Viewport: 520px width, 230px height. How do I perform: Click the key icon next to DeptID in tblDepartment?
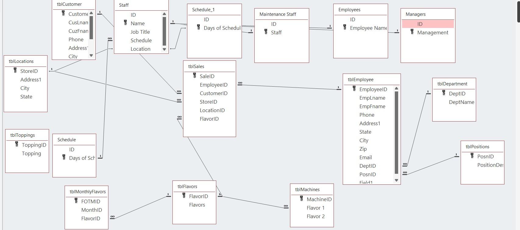point(444,93)
